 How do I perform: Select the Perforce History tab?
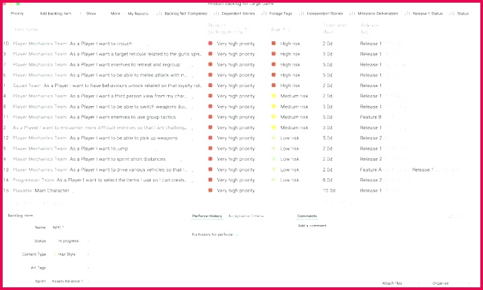tap(207, 216)
